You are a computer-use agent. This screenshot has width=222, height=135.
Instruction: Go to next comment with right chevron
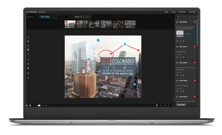pos(193,17)
